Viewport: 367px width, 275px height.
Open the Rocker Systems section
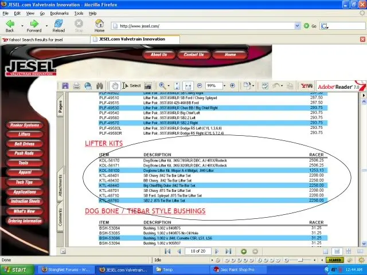(25, 125)
